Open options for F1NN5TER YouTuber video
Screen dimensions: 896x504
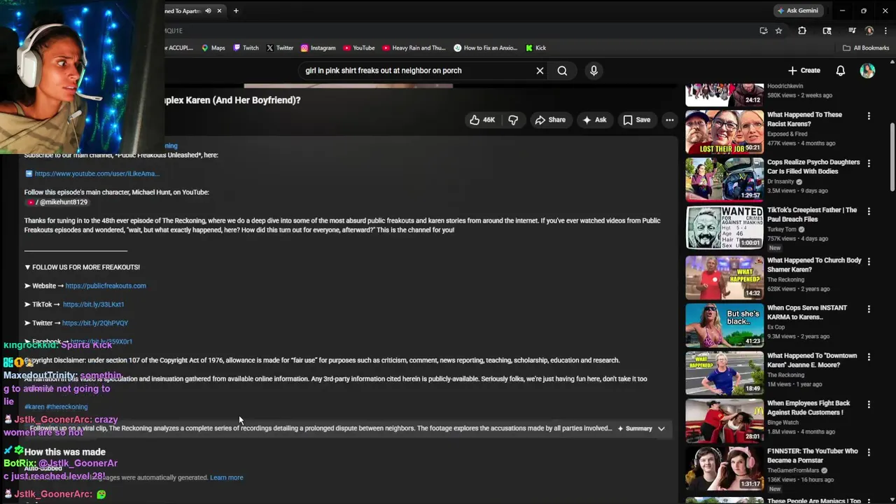[x=869, y=453]
